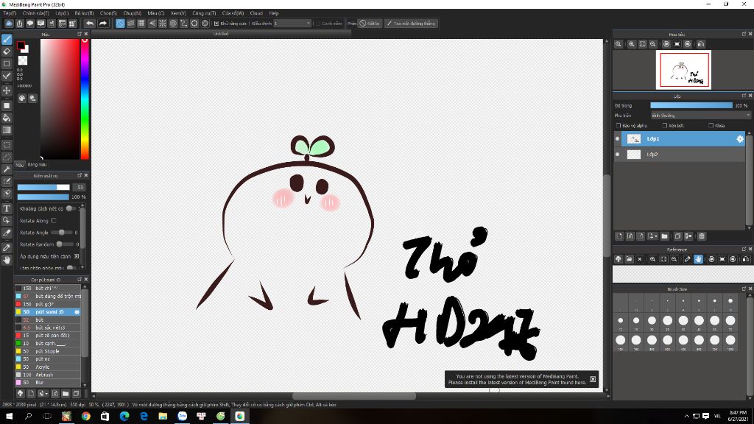
Task: Delete layer using trash icon in layer panel
Action: point(702,236)
